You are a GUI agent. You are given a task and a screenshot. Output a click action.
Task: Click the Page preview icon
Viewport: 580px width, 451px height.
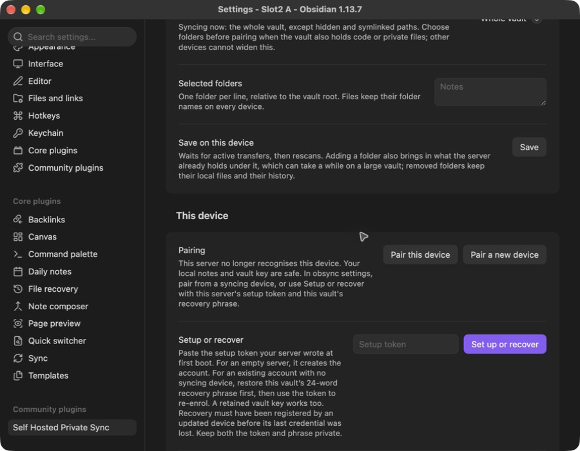pos(18,323)
